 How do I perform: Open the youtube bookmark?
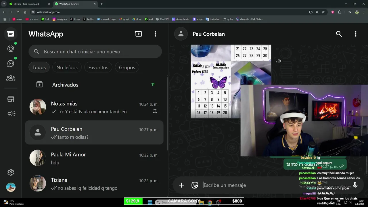[32, 19]
